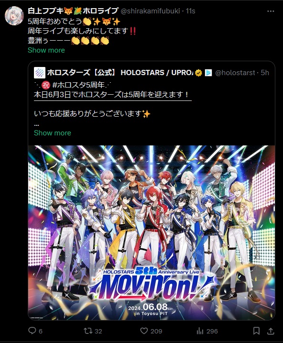
Task: Click the blue affiliate badge icon
Action: pos(208,73)
